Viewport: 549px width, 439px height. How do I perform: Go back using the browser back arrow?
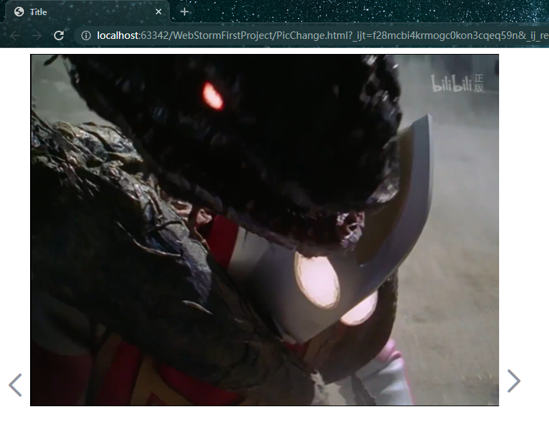[15, 36]
